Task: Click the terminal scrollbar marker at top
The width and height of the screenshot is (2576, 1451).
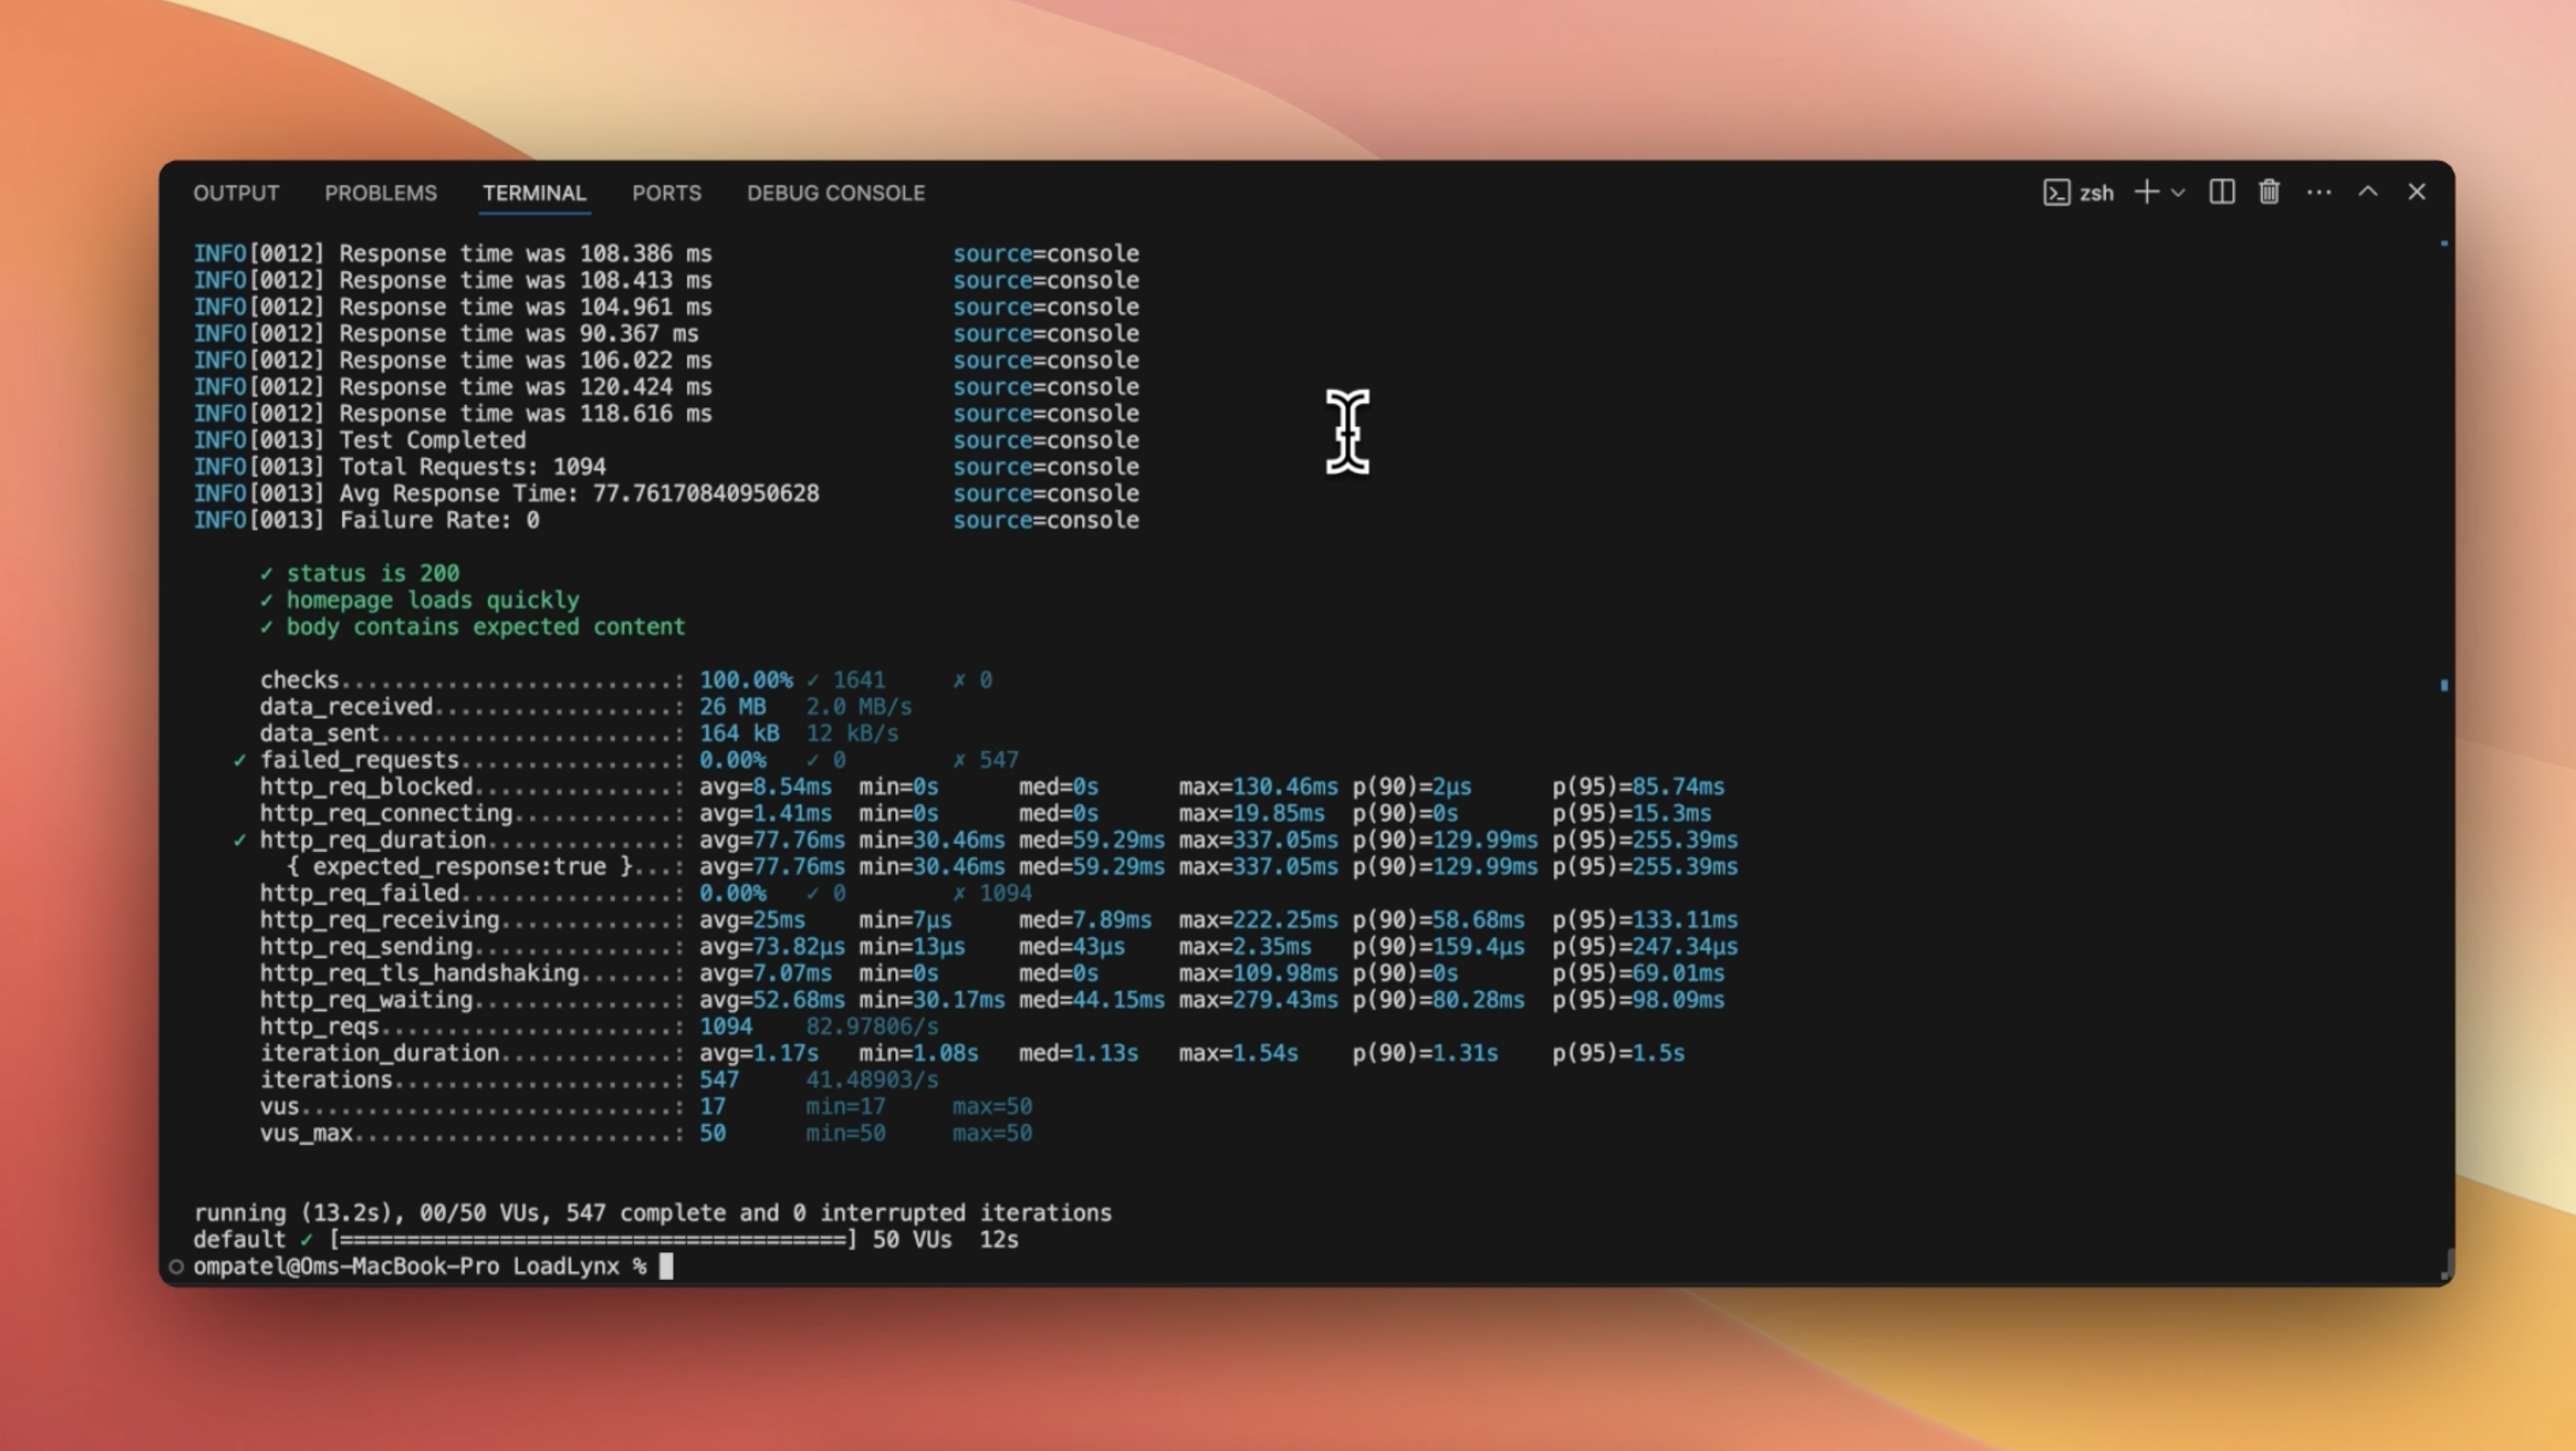Action: coord(2444,242)
